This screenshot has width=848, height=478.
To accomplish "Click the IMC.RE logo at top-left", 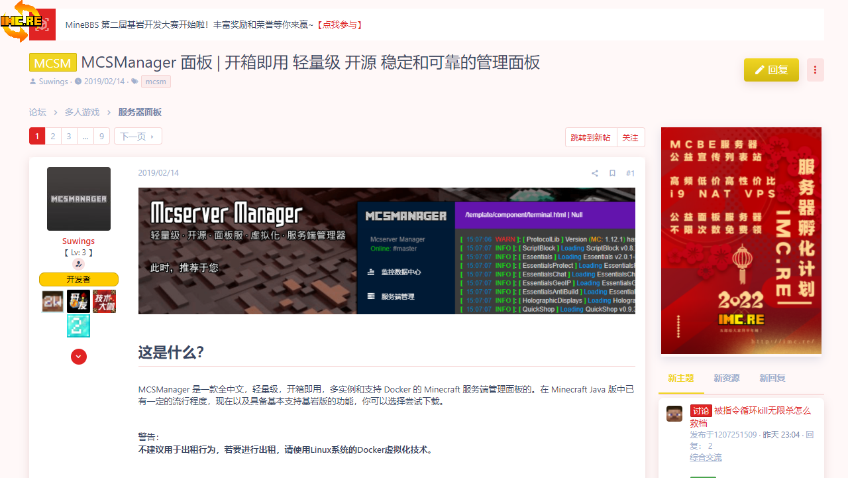I will click(x=22, y=21).
